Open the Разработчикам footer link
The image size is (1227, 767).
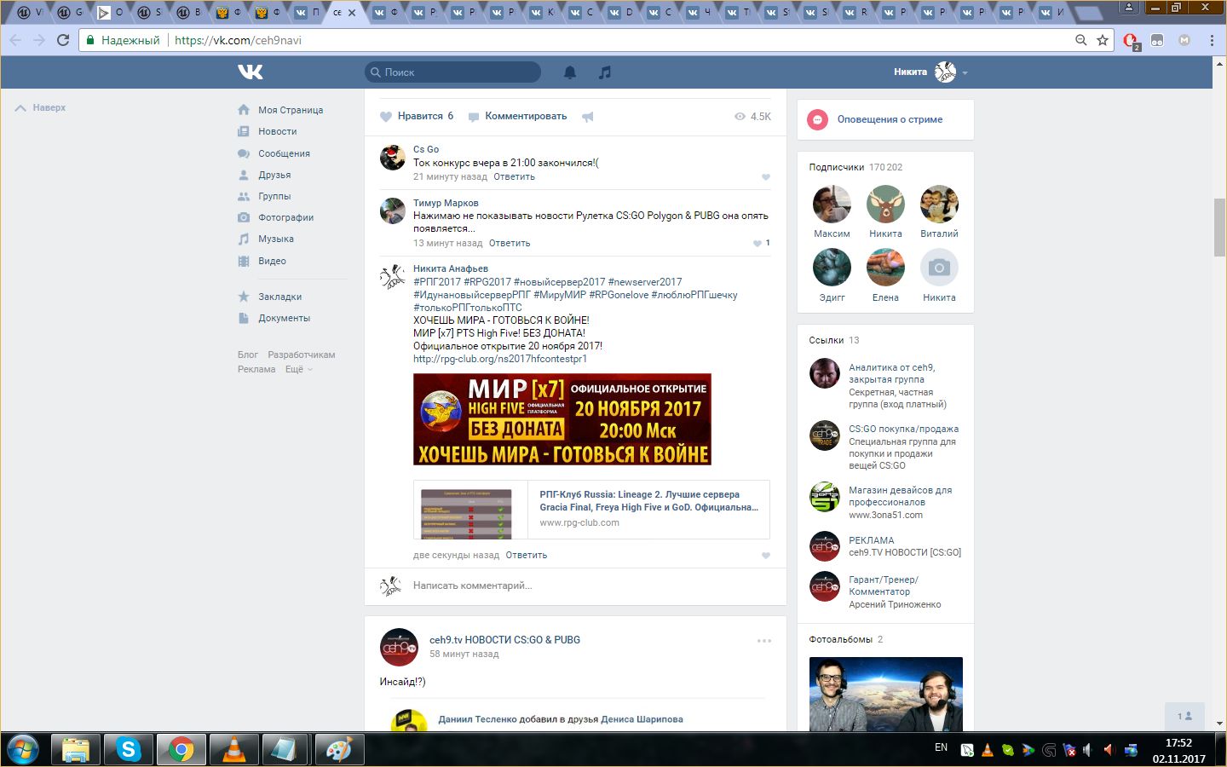[302, 355]
